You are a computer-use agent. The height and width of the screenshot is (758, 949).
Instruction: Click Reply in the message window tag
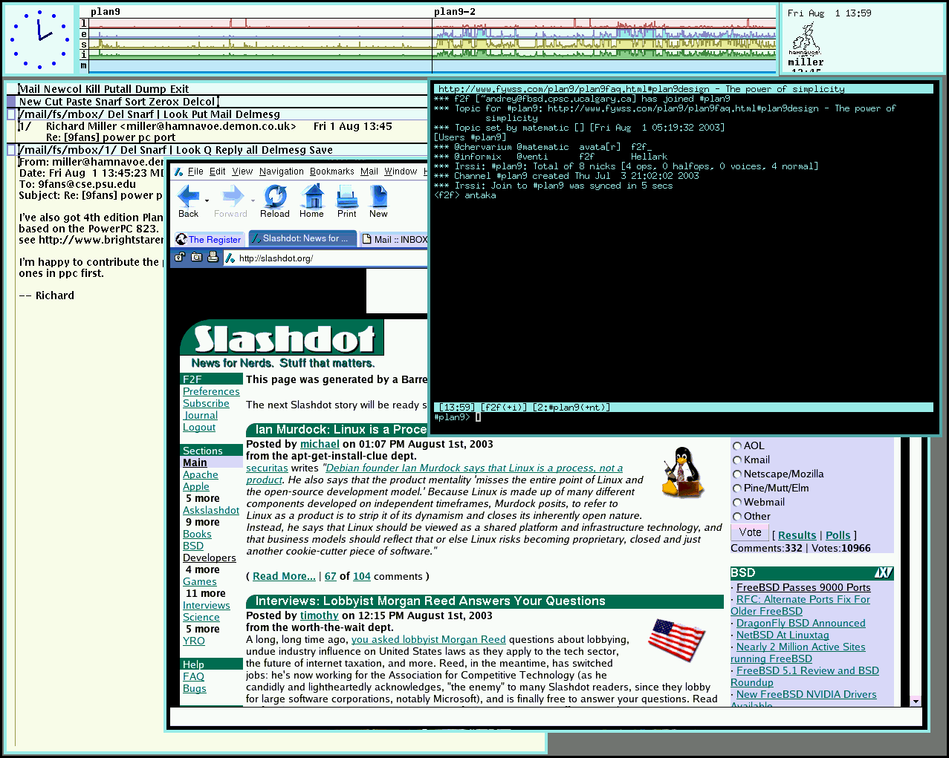(x=230, y=150)
